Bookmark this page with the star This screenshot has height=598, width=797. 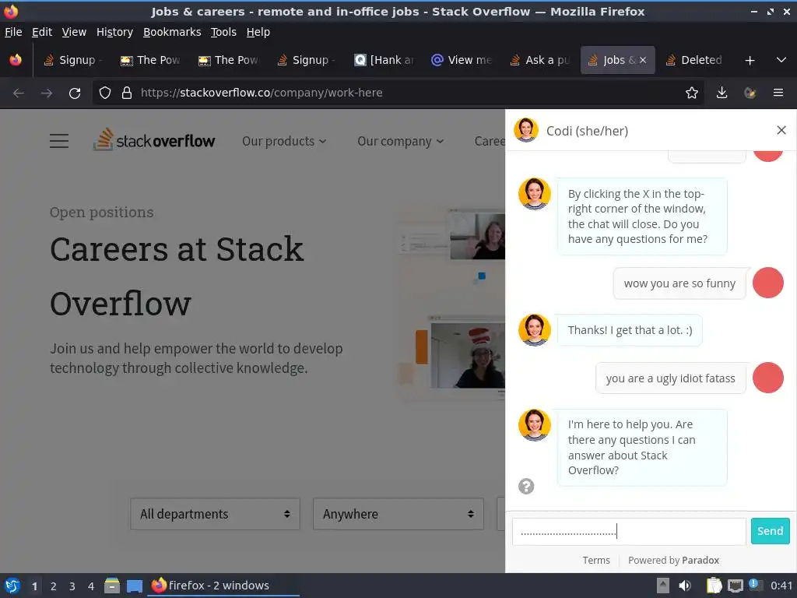click(691, 93)
